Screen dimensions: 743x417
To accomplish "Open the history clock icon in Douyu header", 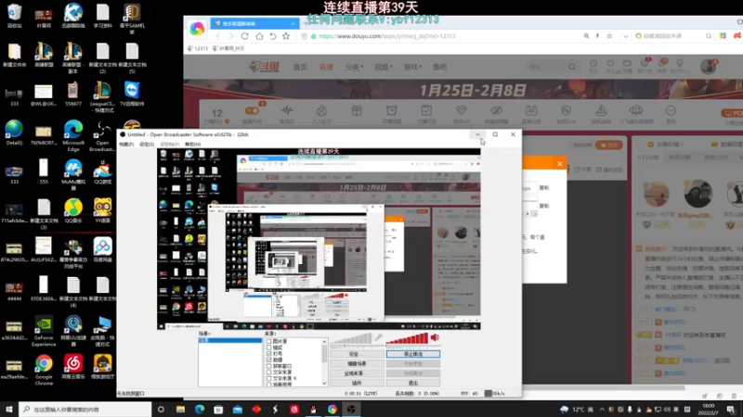I will point(593,63).
